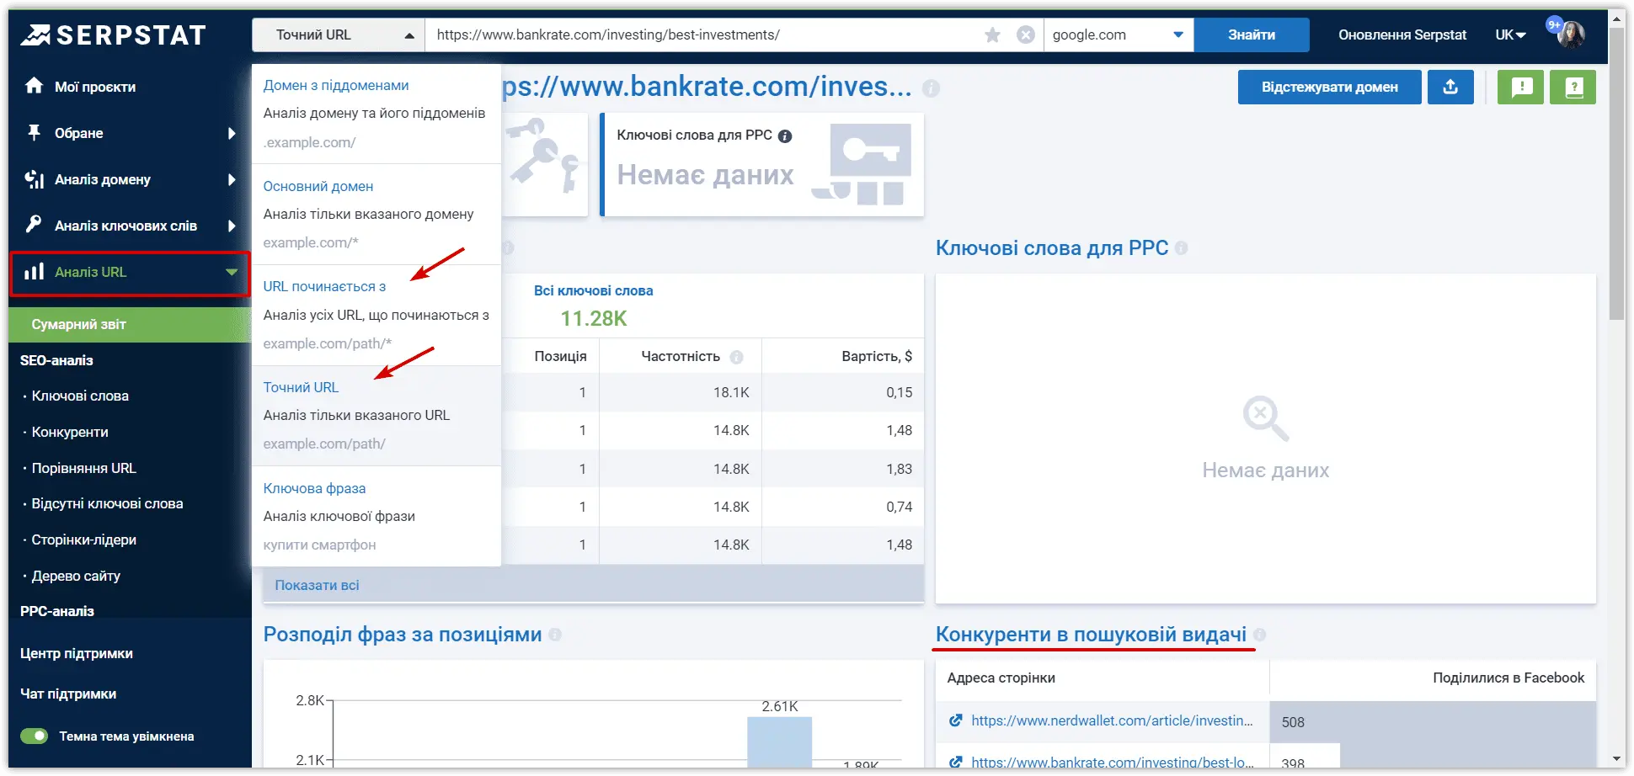1634x776 pixels.
Task: Open Конкуренти sidebar item
Action: click(70, 432)
